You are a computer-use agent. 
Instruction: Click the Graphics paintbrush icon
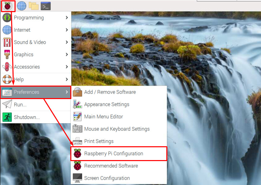pyautogui.click(x=7, y=54)
